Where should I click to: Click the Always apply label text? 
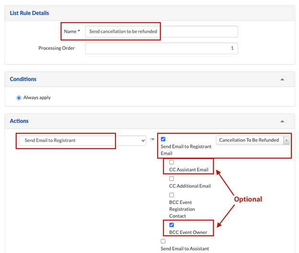tap(37, 97)
